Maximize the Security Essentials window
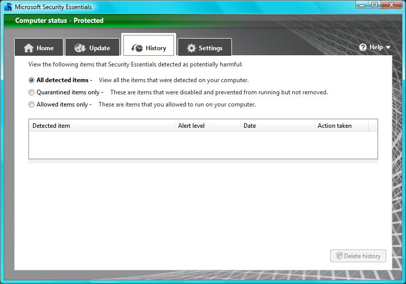406x284 pixels. pos(375,5)
